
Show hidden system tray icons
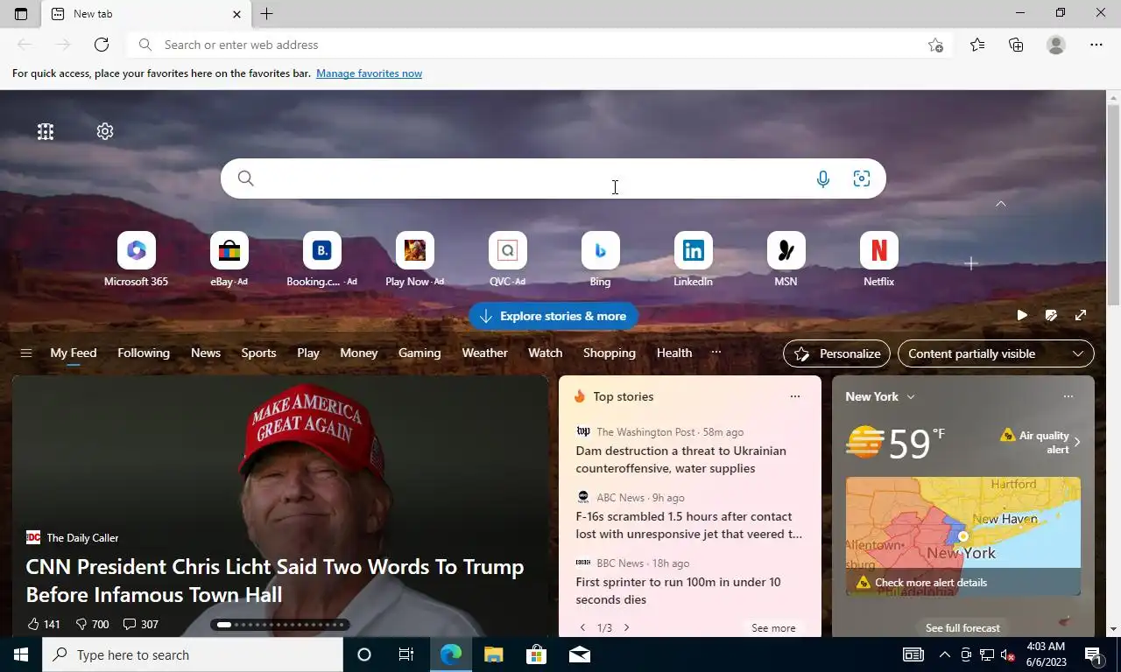pos(944,654)
